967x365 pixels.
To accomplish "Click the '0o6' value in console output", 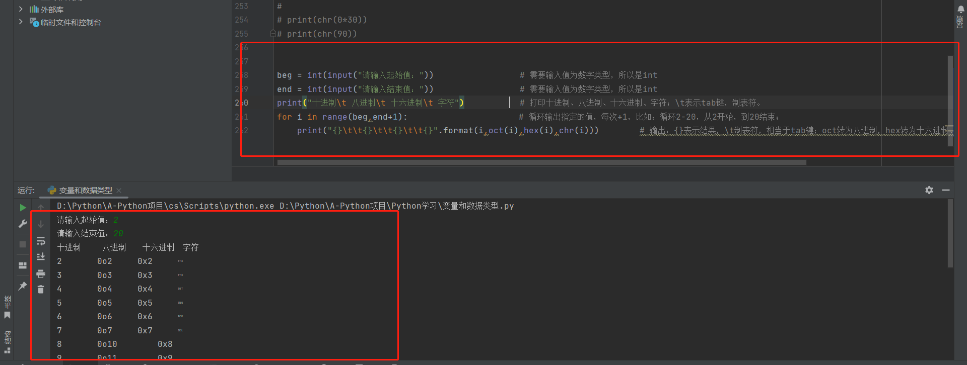I will point(105,316).
